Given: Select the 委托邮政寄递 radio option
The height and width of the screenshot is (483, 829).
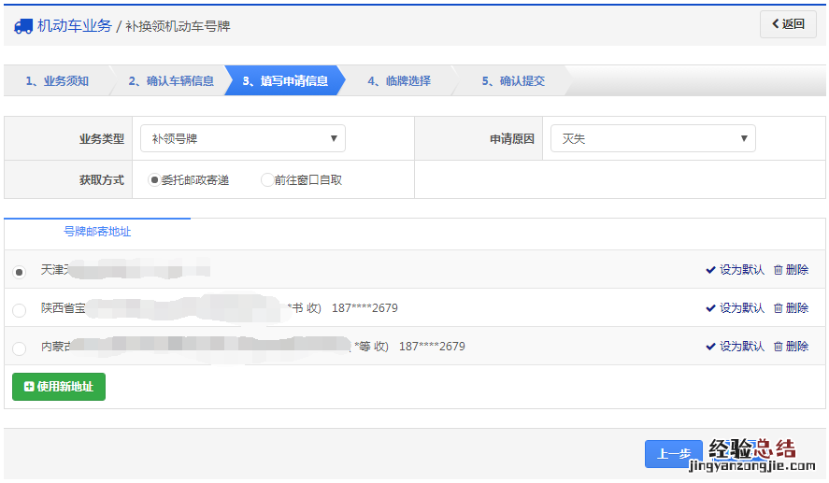Looking at the screenshot, I should point(154,179).
